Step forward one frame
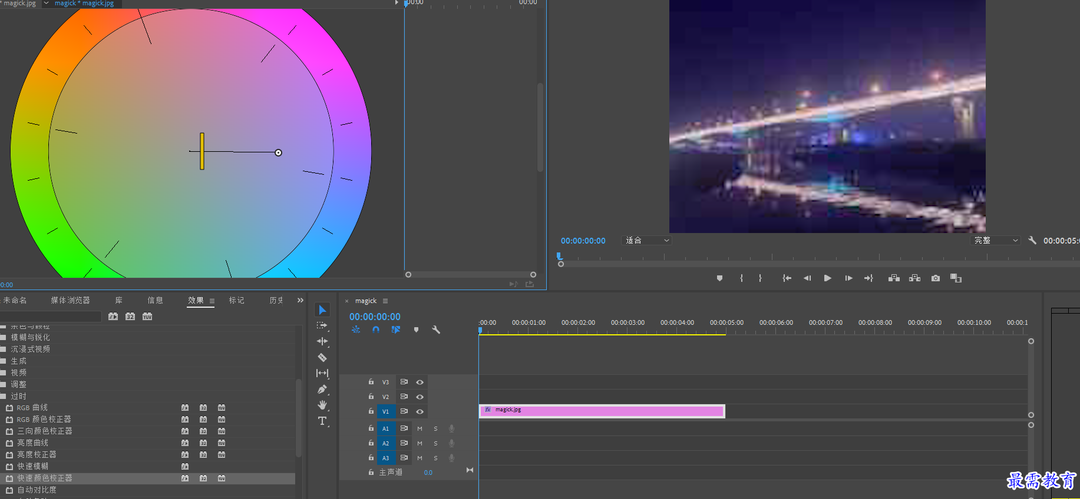This screenshot has height=499, width=1080. click(x=848, y=278)
